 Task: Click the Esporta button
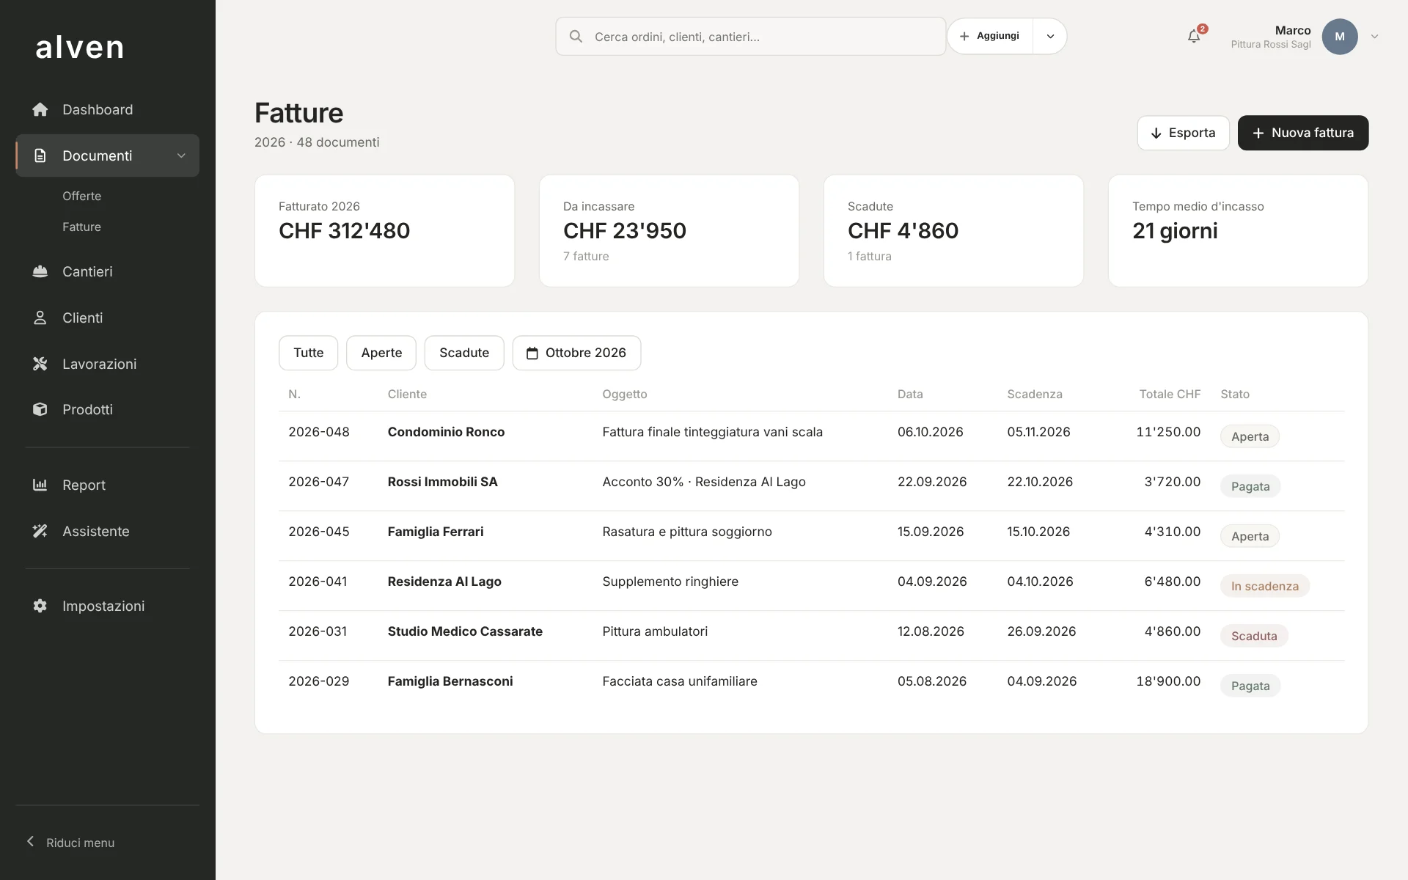click(x=1183, y=133)
